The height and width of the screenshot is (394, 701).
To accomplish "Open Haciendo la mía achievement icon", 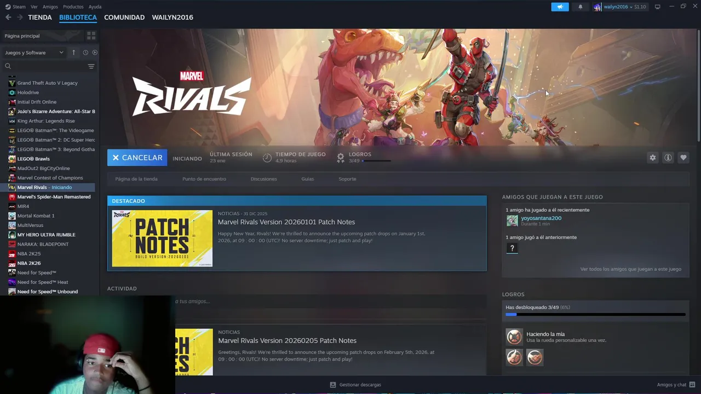I will [x=514, y=337].
